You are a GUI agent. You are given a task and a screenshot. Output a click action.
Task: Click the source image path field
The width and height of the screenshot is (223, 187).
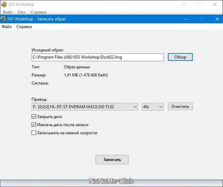pyautogui.click(x=98, y=57)
